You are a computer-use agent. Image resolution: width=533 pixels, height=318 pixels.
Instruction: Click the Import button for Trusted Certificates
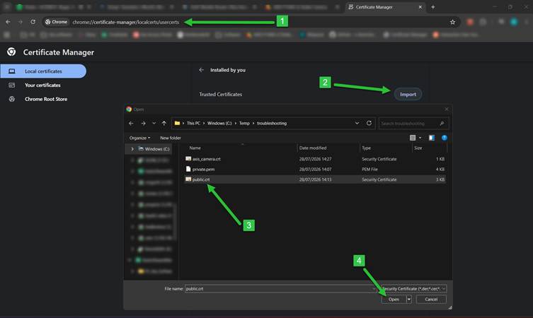point(408,95)
